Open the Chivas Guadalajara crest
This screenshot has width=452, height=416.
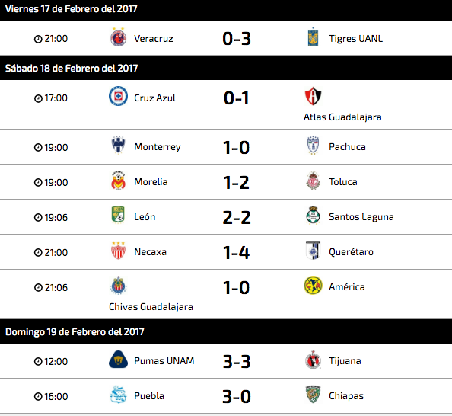click(x=118, y=286)
